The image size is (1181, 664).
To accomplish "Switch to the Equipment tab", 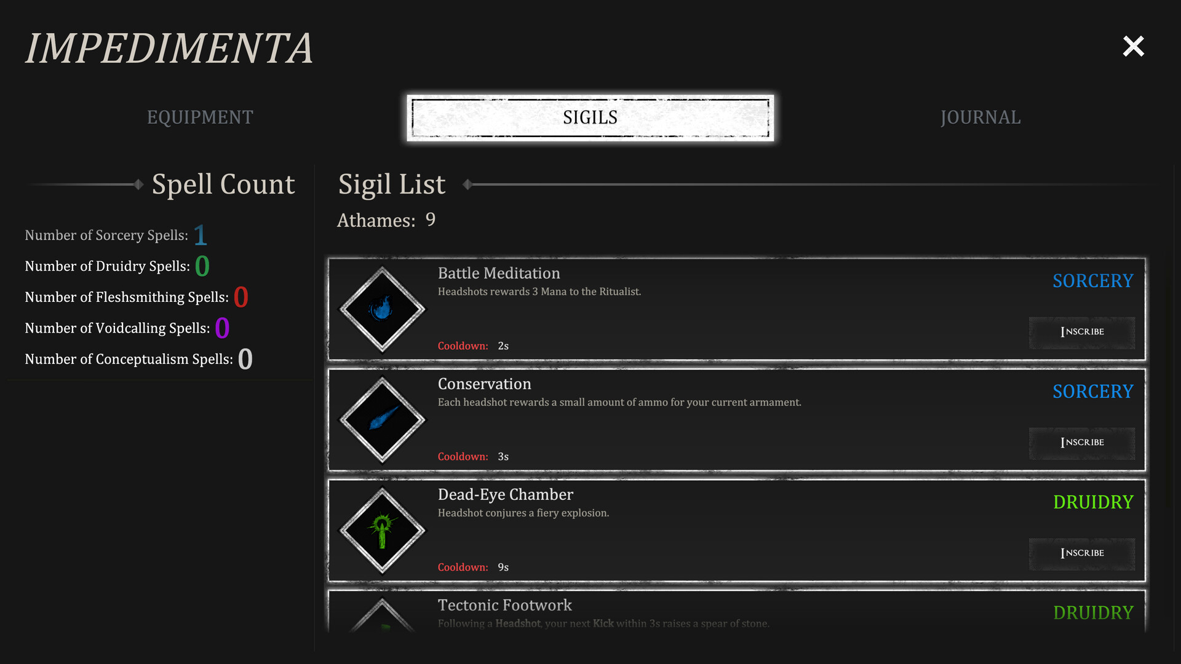I will (200, 117).
